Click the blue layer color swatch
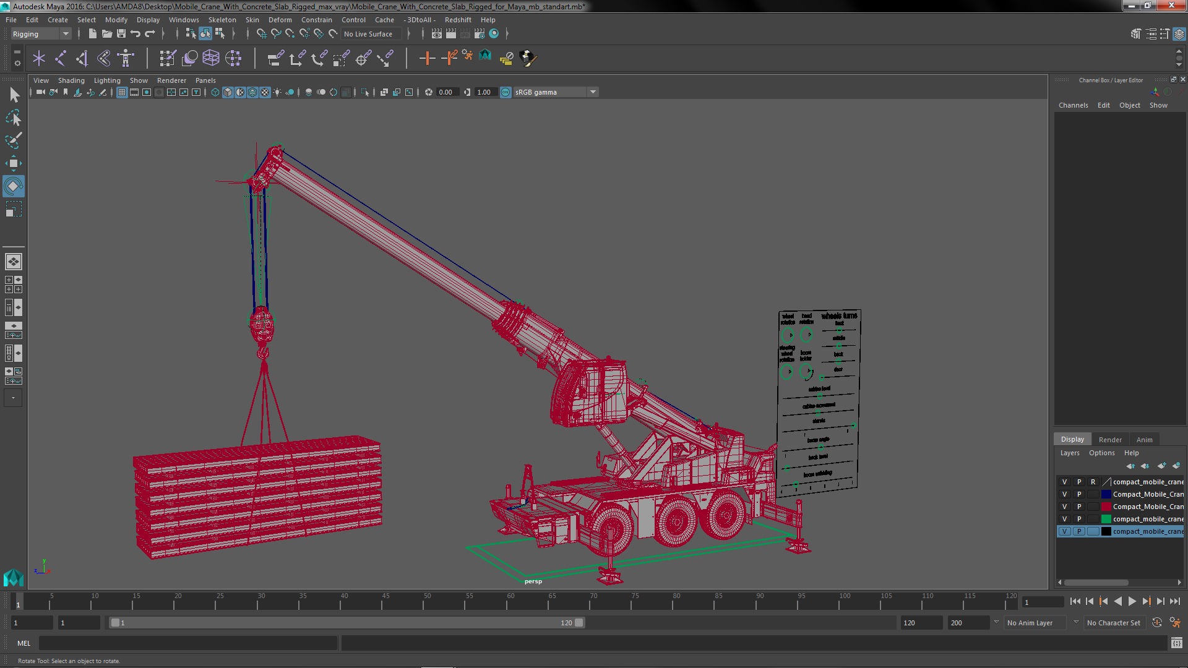Viewport: 1188px width, 668px height. 1106,494
